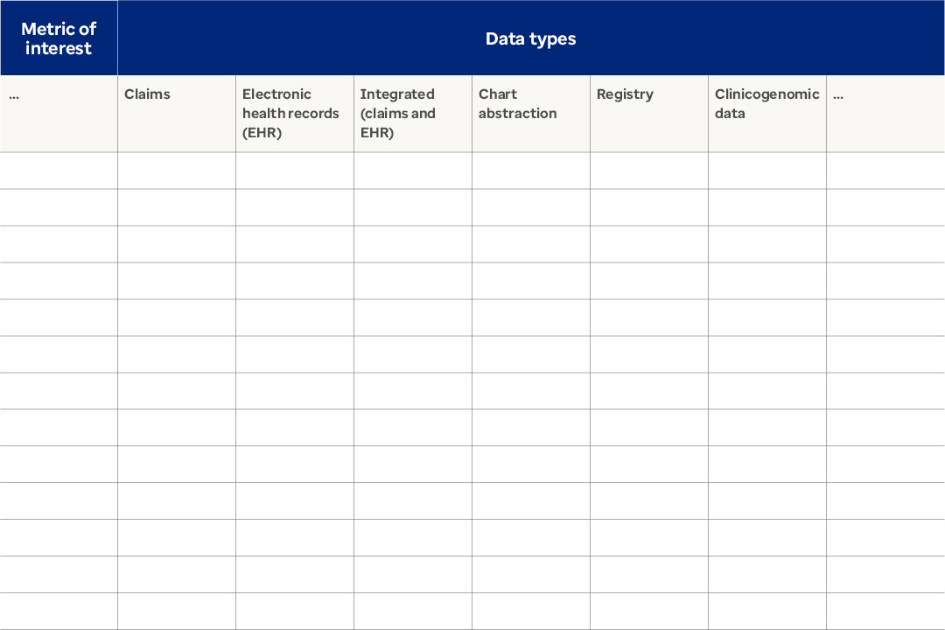Click the "Registry" column header

(648, 113)
